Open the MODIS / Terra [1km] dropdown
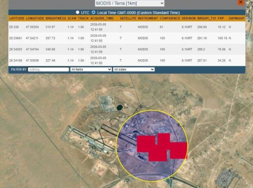This screenshot has height=188, width=253. tap(129, 3)
